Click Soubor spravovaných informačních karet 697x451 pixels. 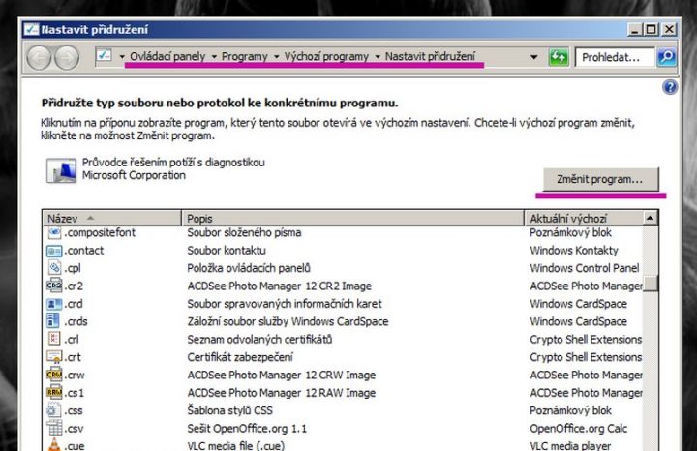(x=285, y=304)
